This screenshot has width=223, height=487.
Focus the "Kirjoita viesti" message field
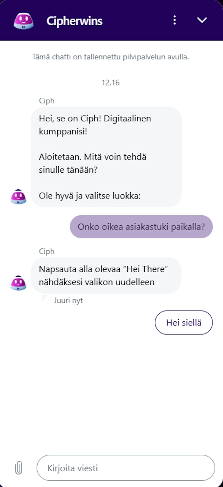[126, 468]
